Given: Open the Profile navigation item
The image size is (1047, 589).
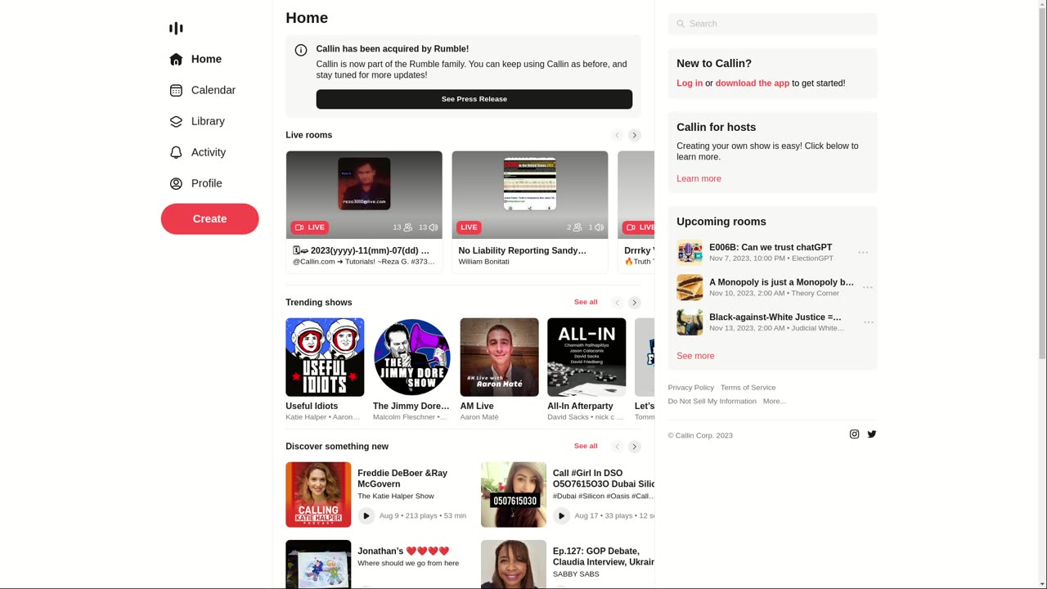Looking at the screenshot, I should 196,183.
